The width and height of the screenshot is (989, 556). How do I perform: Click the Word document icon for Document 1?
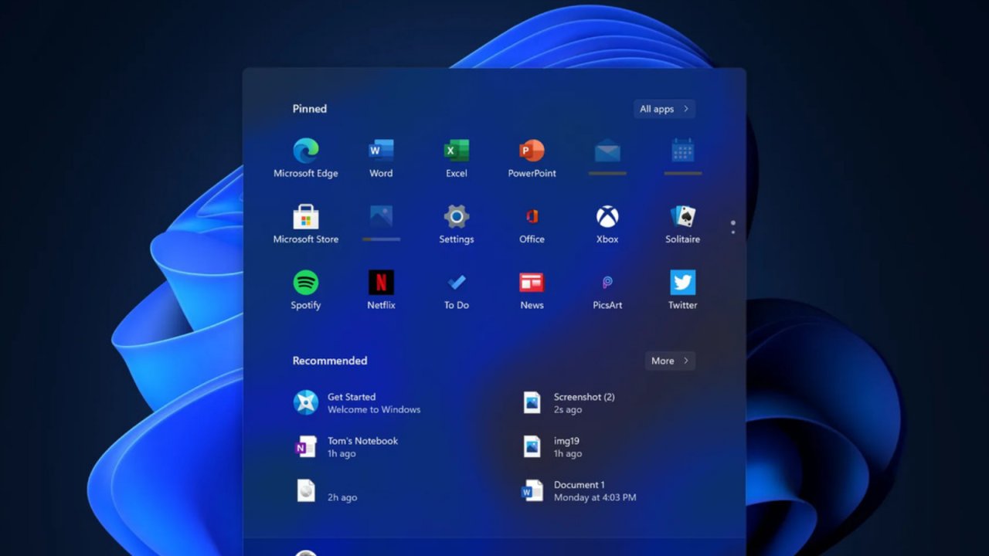532,491
